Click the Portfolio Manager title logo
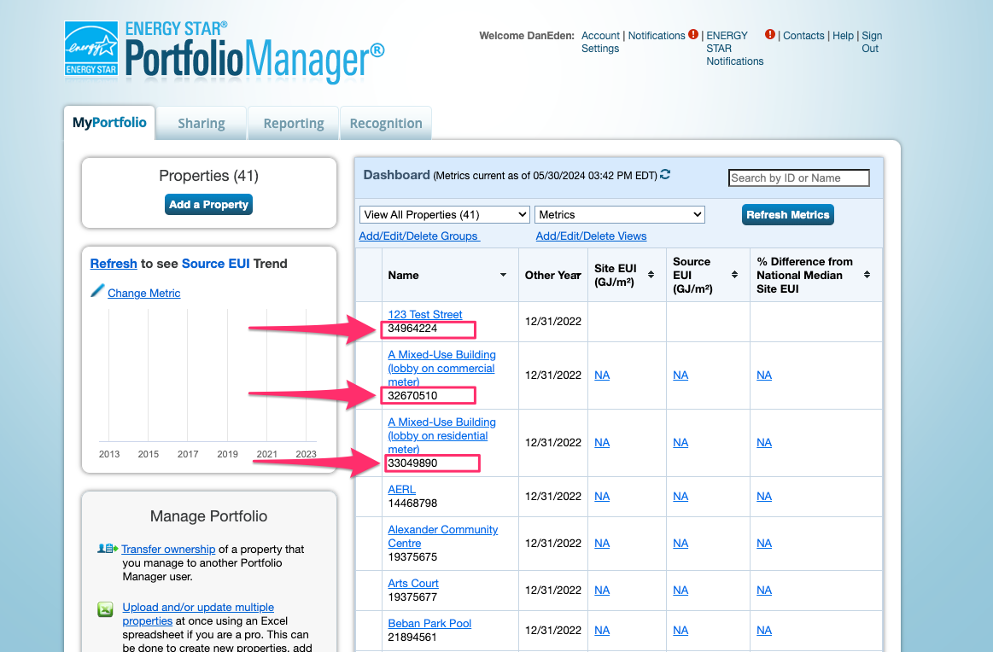This screenshot has width=993, height=652. (x=254, y=53)
